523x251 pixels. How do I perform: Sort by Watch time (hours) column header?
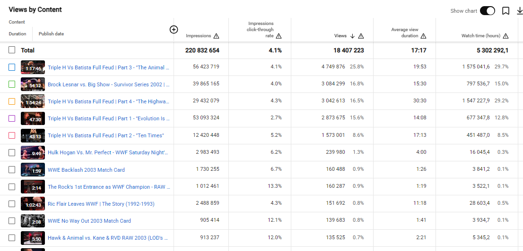point(480,36)
